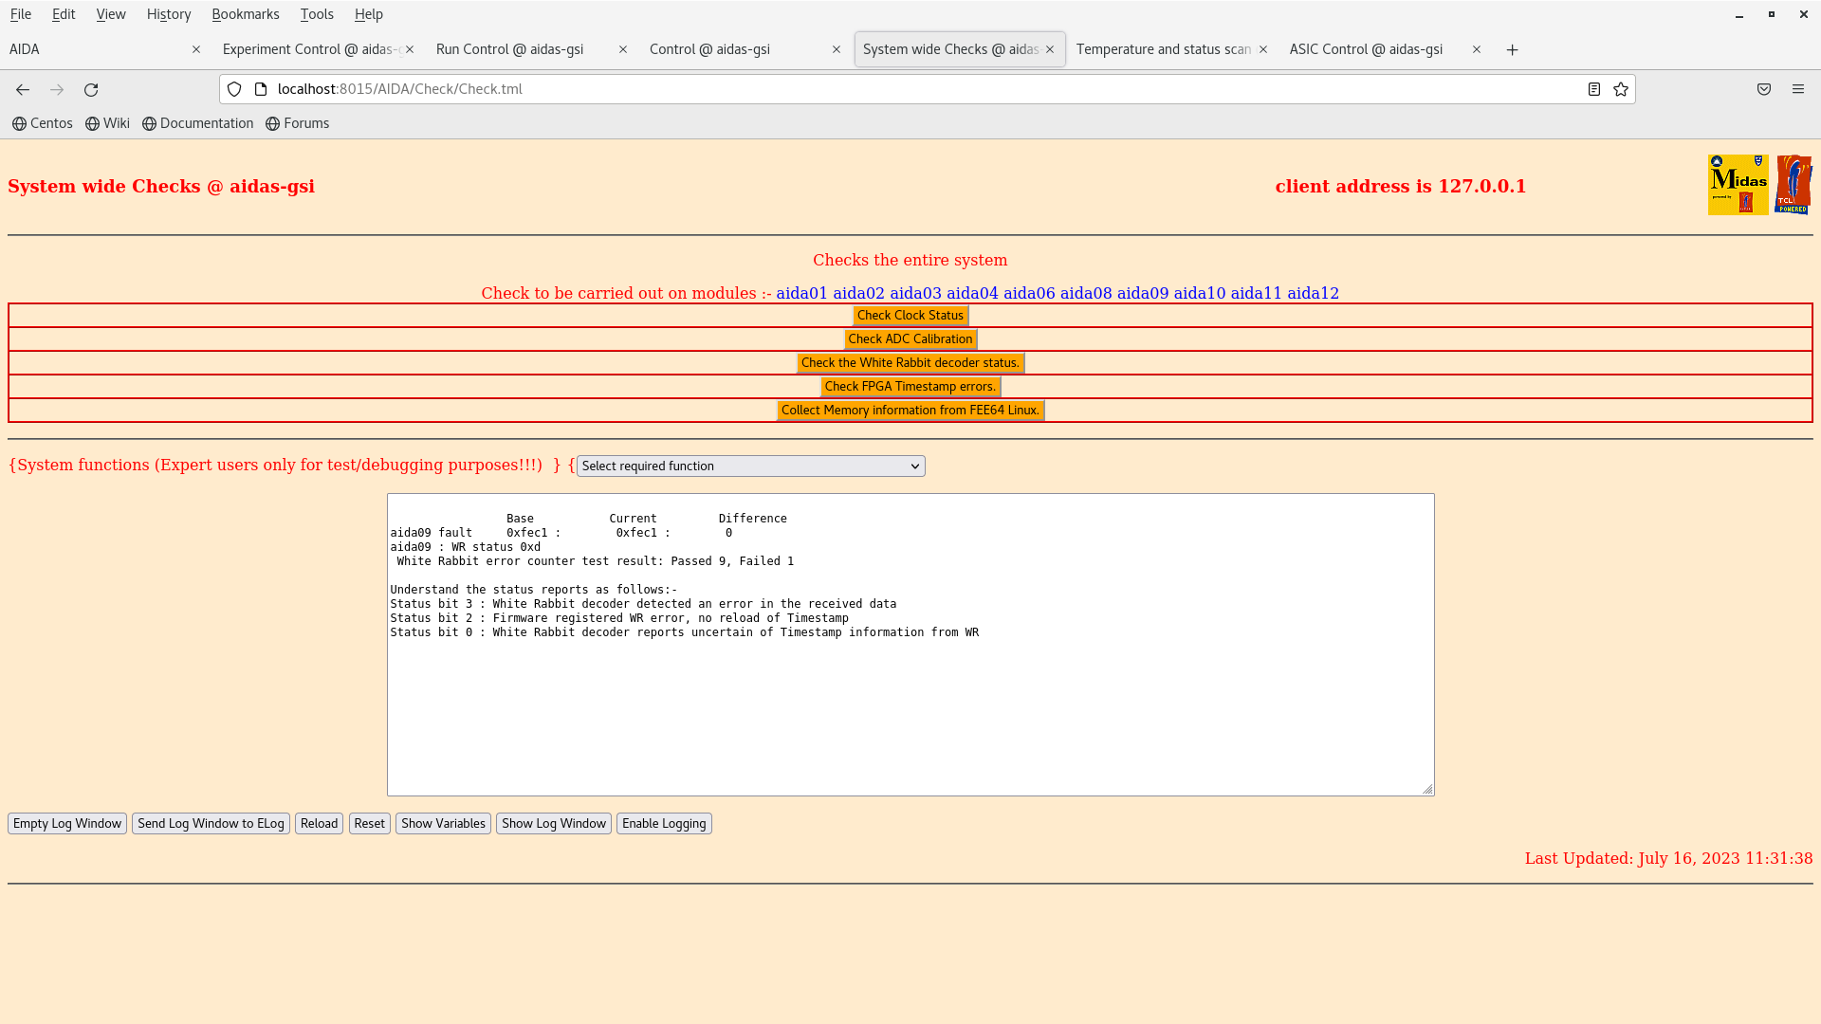1821x1024 pixels.
Task: Expand the Select required function dropdown
Action: click(750, 466)
